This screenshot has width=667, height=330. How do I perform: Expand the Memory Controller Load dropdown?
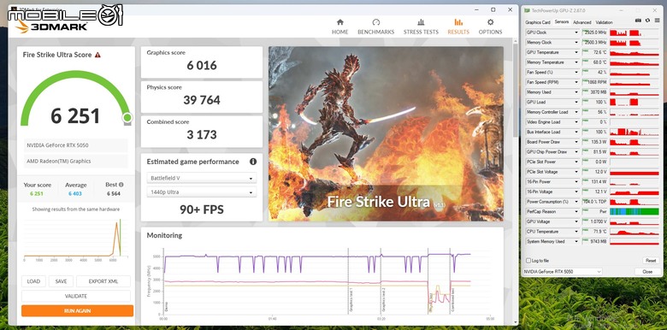[x=577, y=112]
